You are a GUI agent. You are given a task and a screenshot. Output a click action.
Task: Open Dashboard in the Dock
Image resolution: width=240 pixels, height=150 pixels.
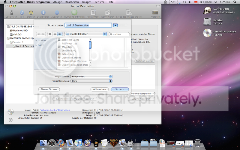tap(52, 143)
